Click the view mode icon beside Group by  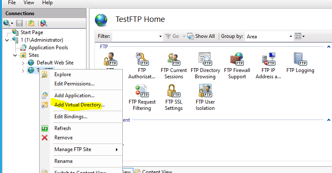click(298, 36)
